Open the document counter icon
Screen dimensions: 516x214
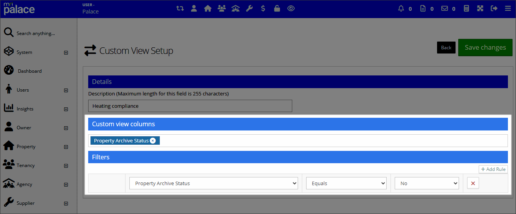tap(423, 8)
